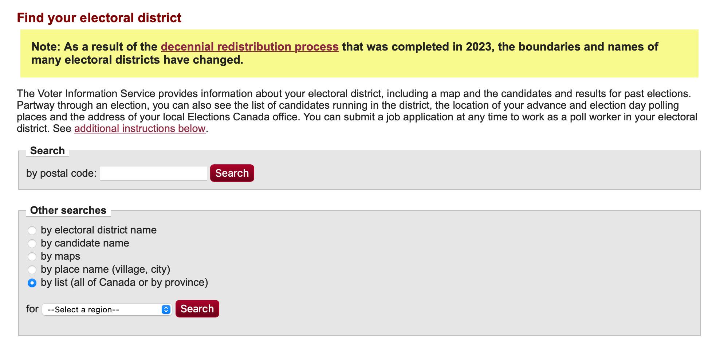Follow the additional instructions below link
The image size is (712, 344).
140,129
